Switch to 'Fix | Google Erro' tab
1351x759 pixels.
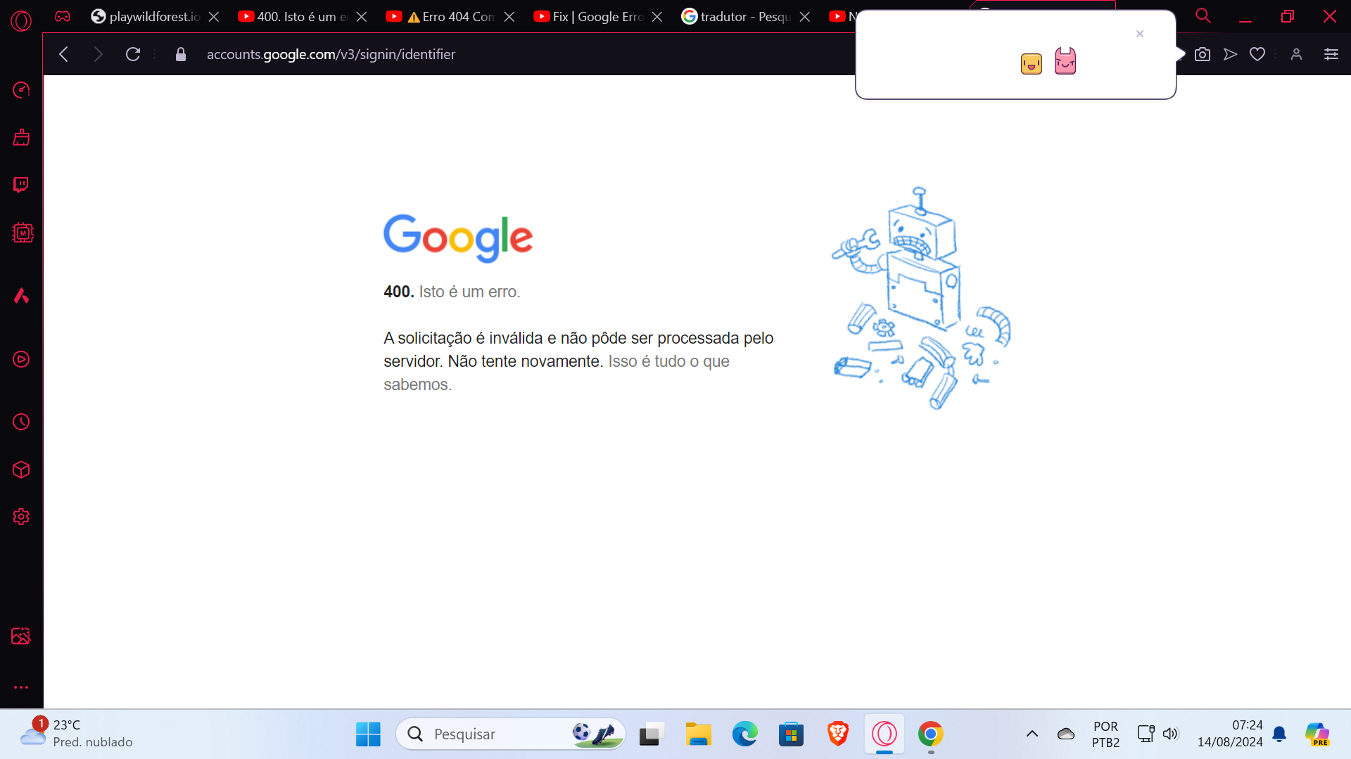589,16
